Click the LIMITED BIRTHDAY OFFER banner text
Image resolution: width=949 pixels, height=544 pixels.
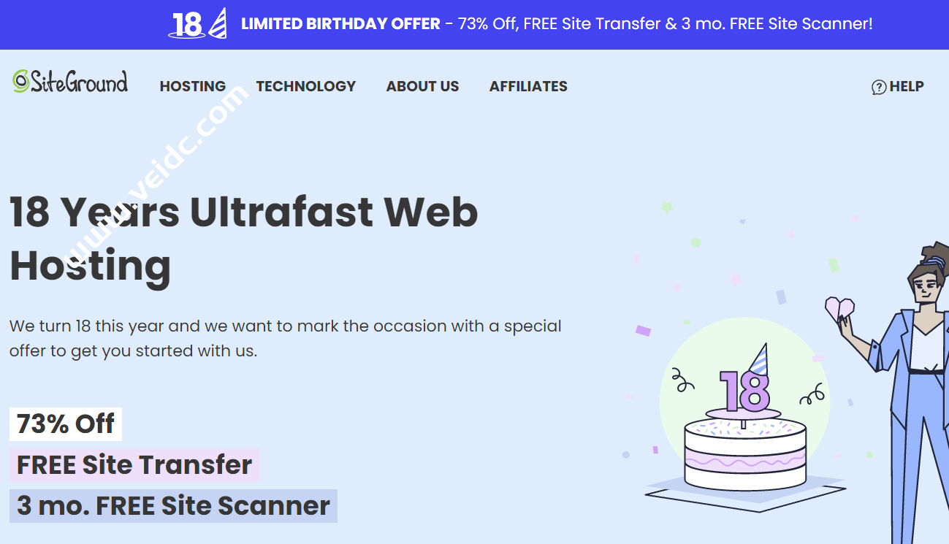(340, 23)
